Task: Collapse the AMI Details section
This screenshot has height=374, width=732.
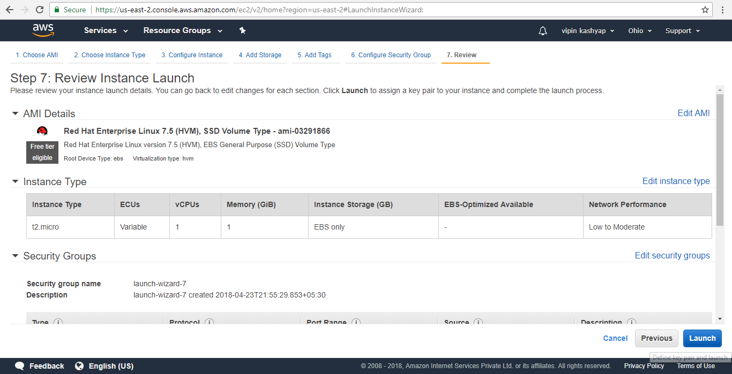Action: (15, 113)
